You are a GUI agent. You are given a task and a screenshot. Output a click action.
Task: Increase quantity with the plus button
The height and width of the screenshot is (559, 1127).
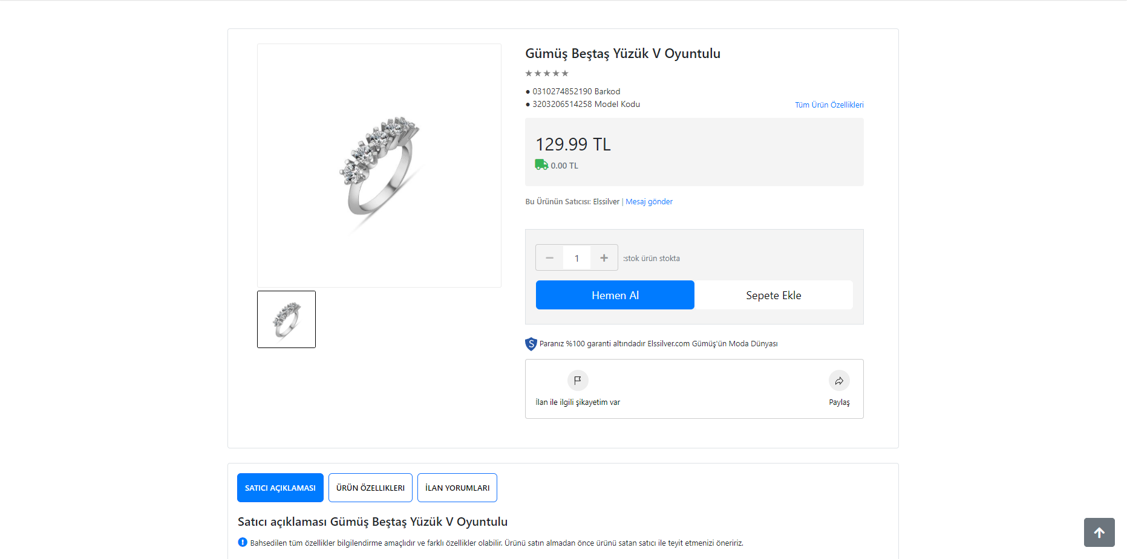604,258
